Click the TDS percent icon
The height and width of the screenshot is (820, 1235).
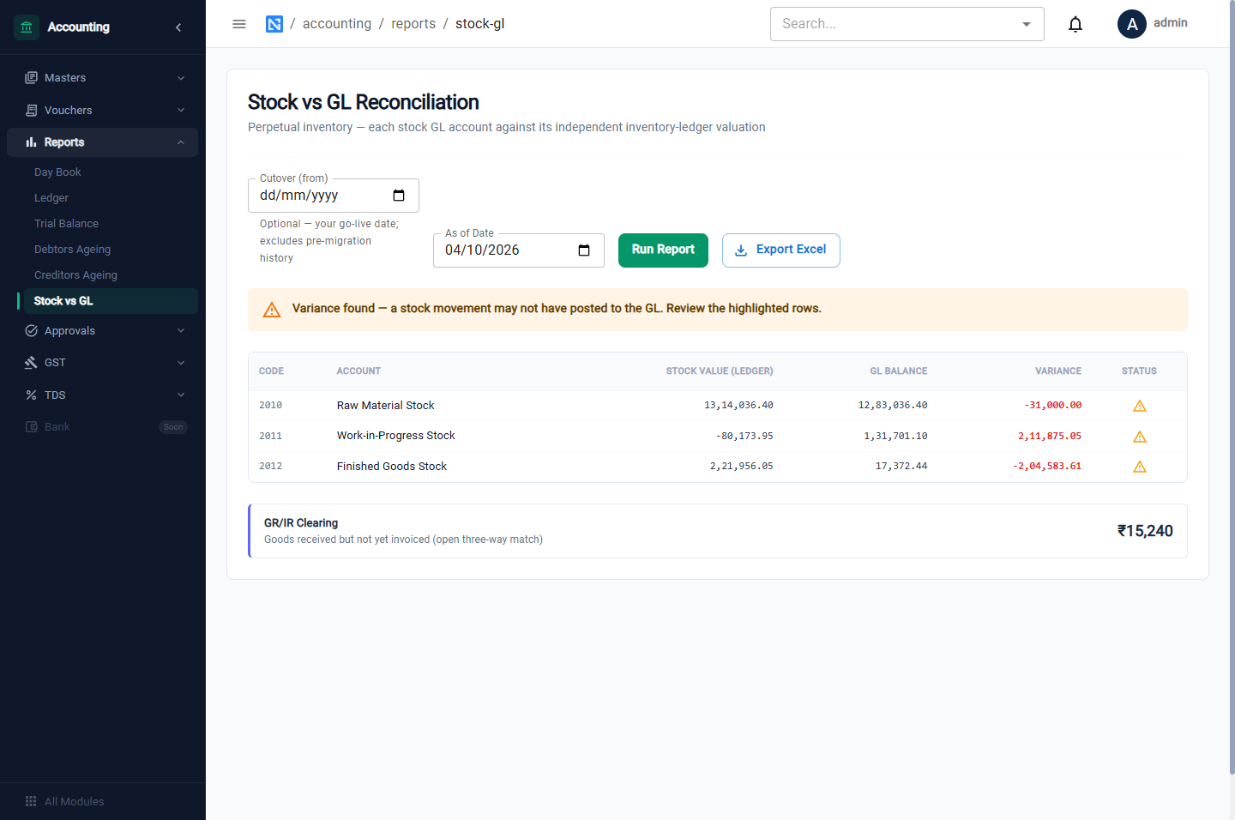point(32,395)
